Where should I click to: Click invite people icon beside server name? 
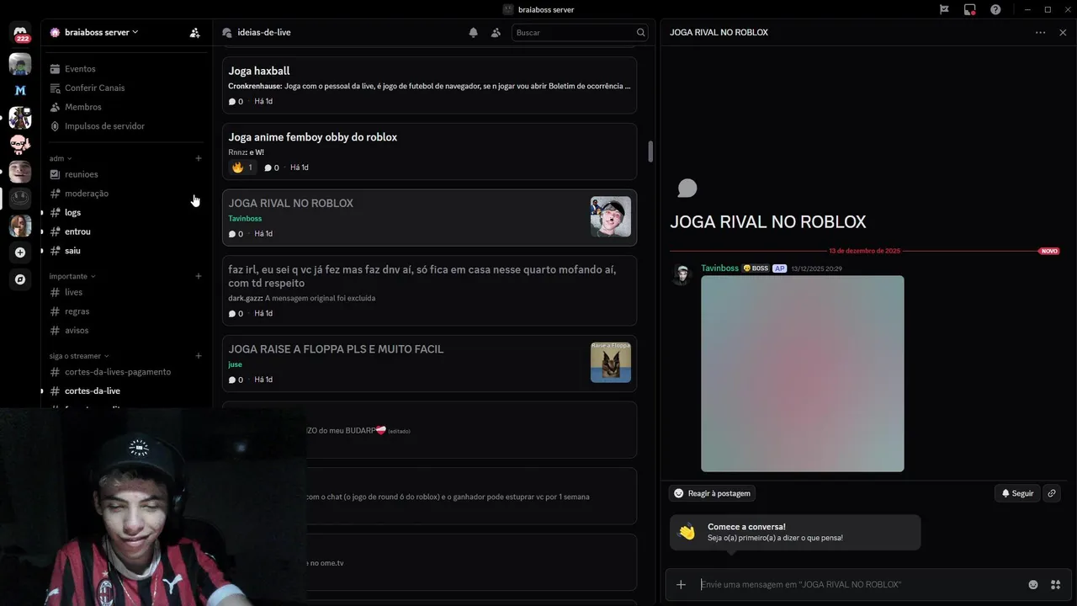point(194,33)
